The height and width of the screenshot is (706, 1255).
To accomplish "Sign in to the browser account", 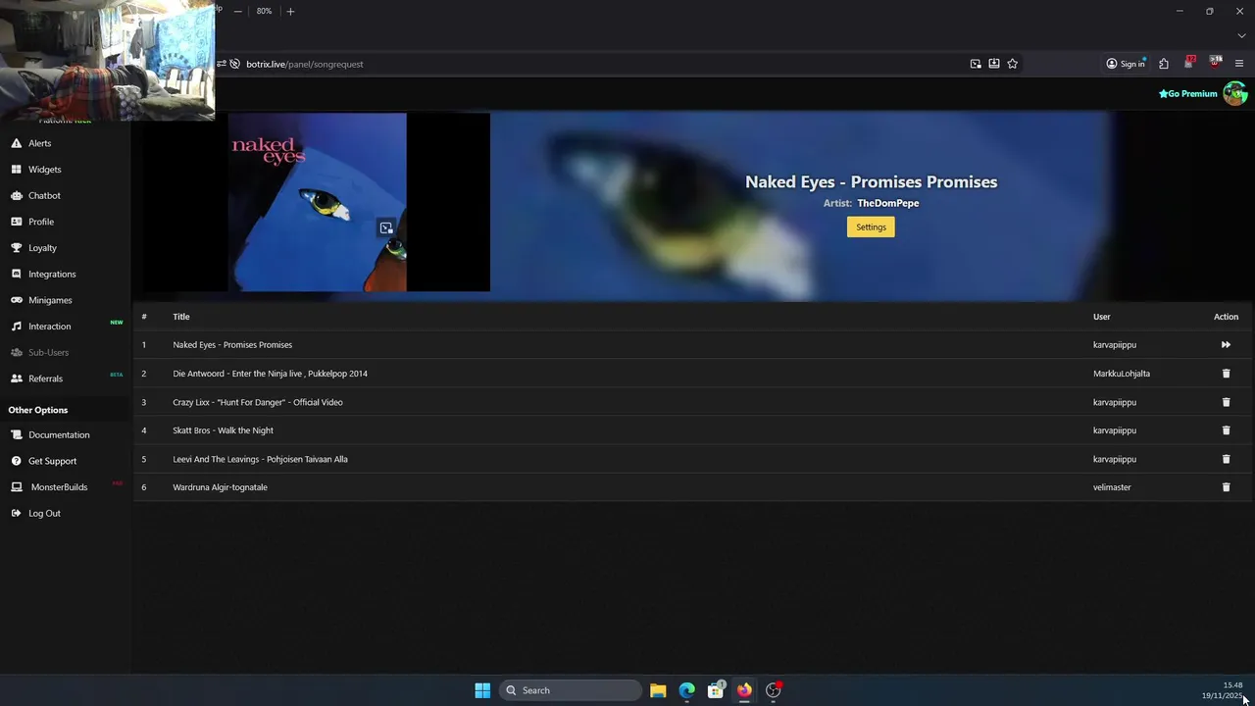I will coord(1126,64).
